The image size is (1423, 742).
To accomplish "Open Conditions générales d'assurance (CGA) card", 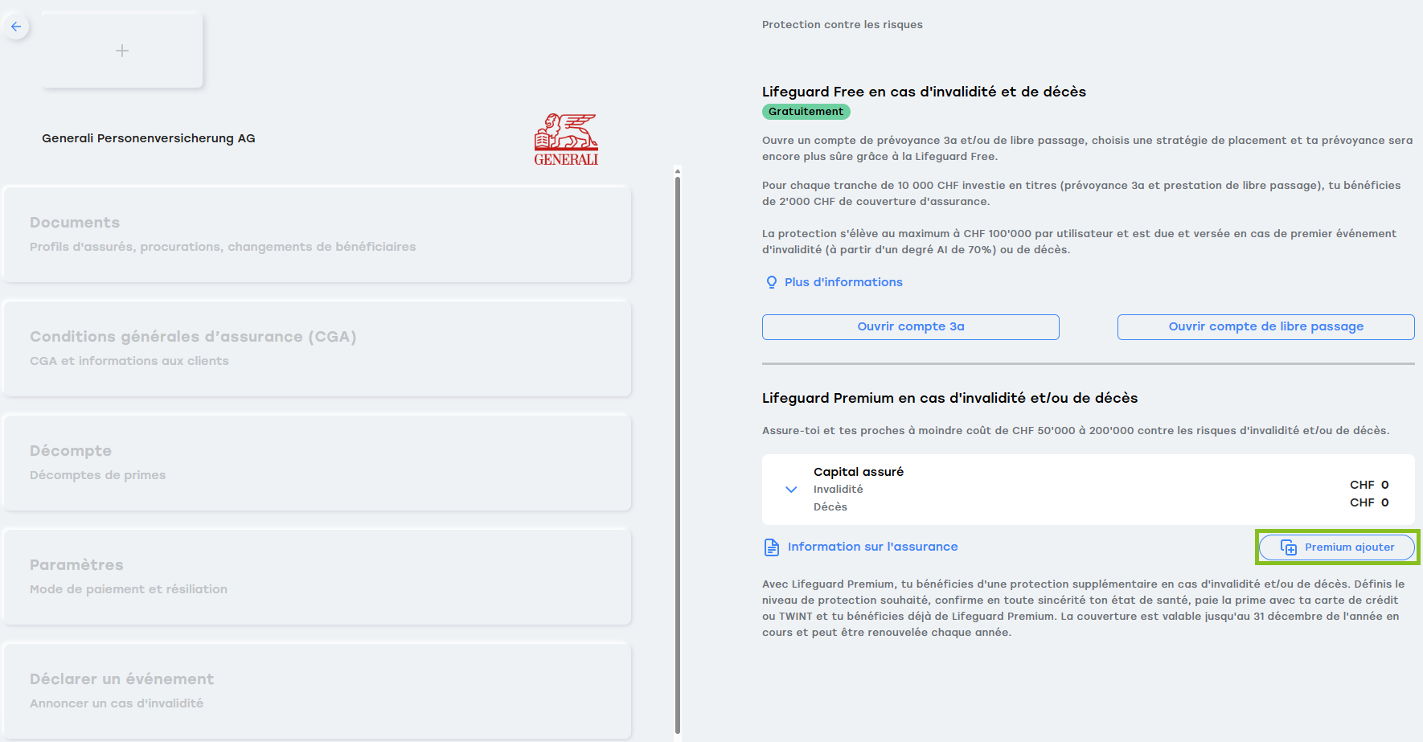I will point(318,348).
